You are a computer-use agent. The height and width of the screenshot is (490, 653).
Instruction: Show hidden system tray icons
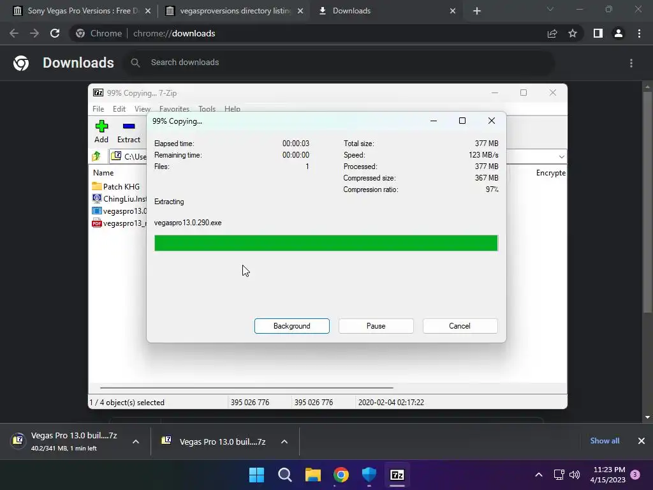[538, 475]
